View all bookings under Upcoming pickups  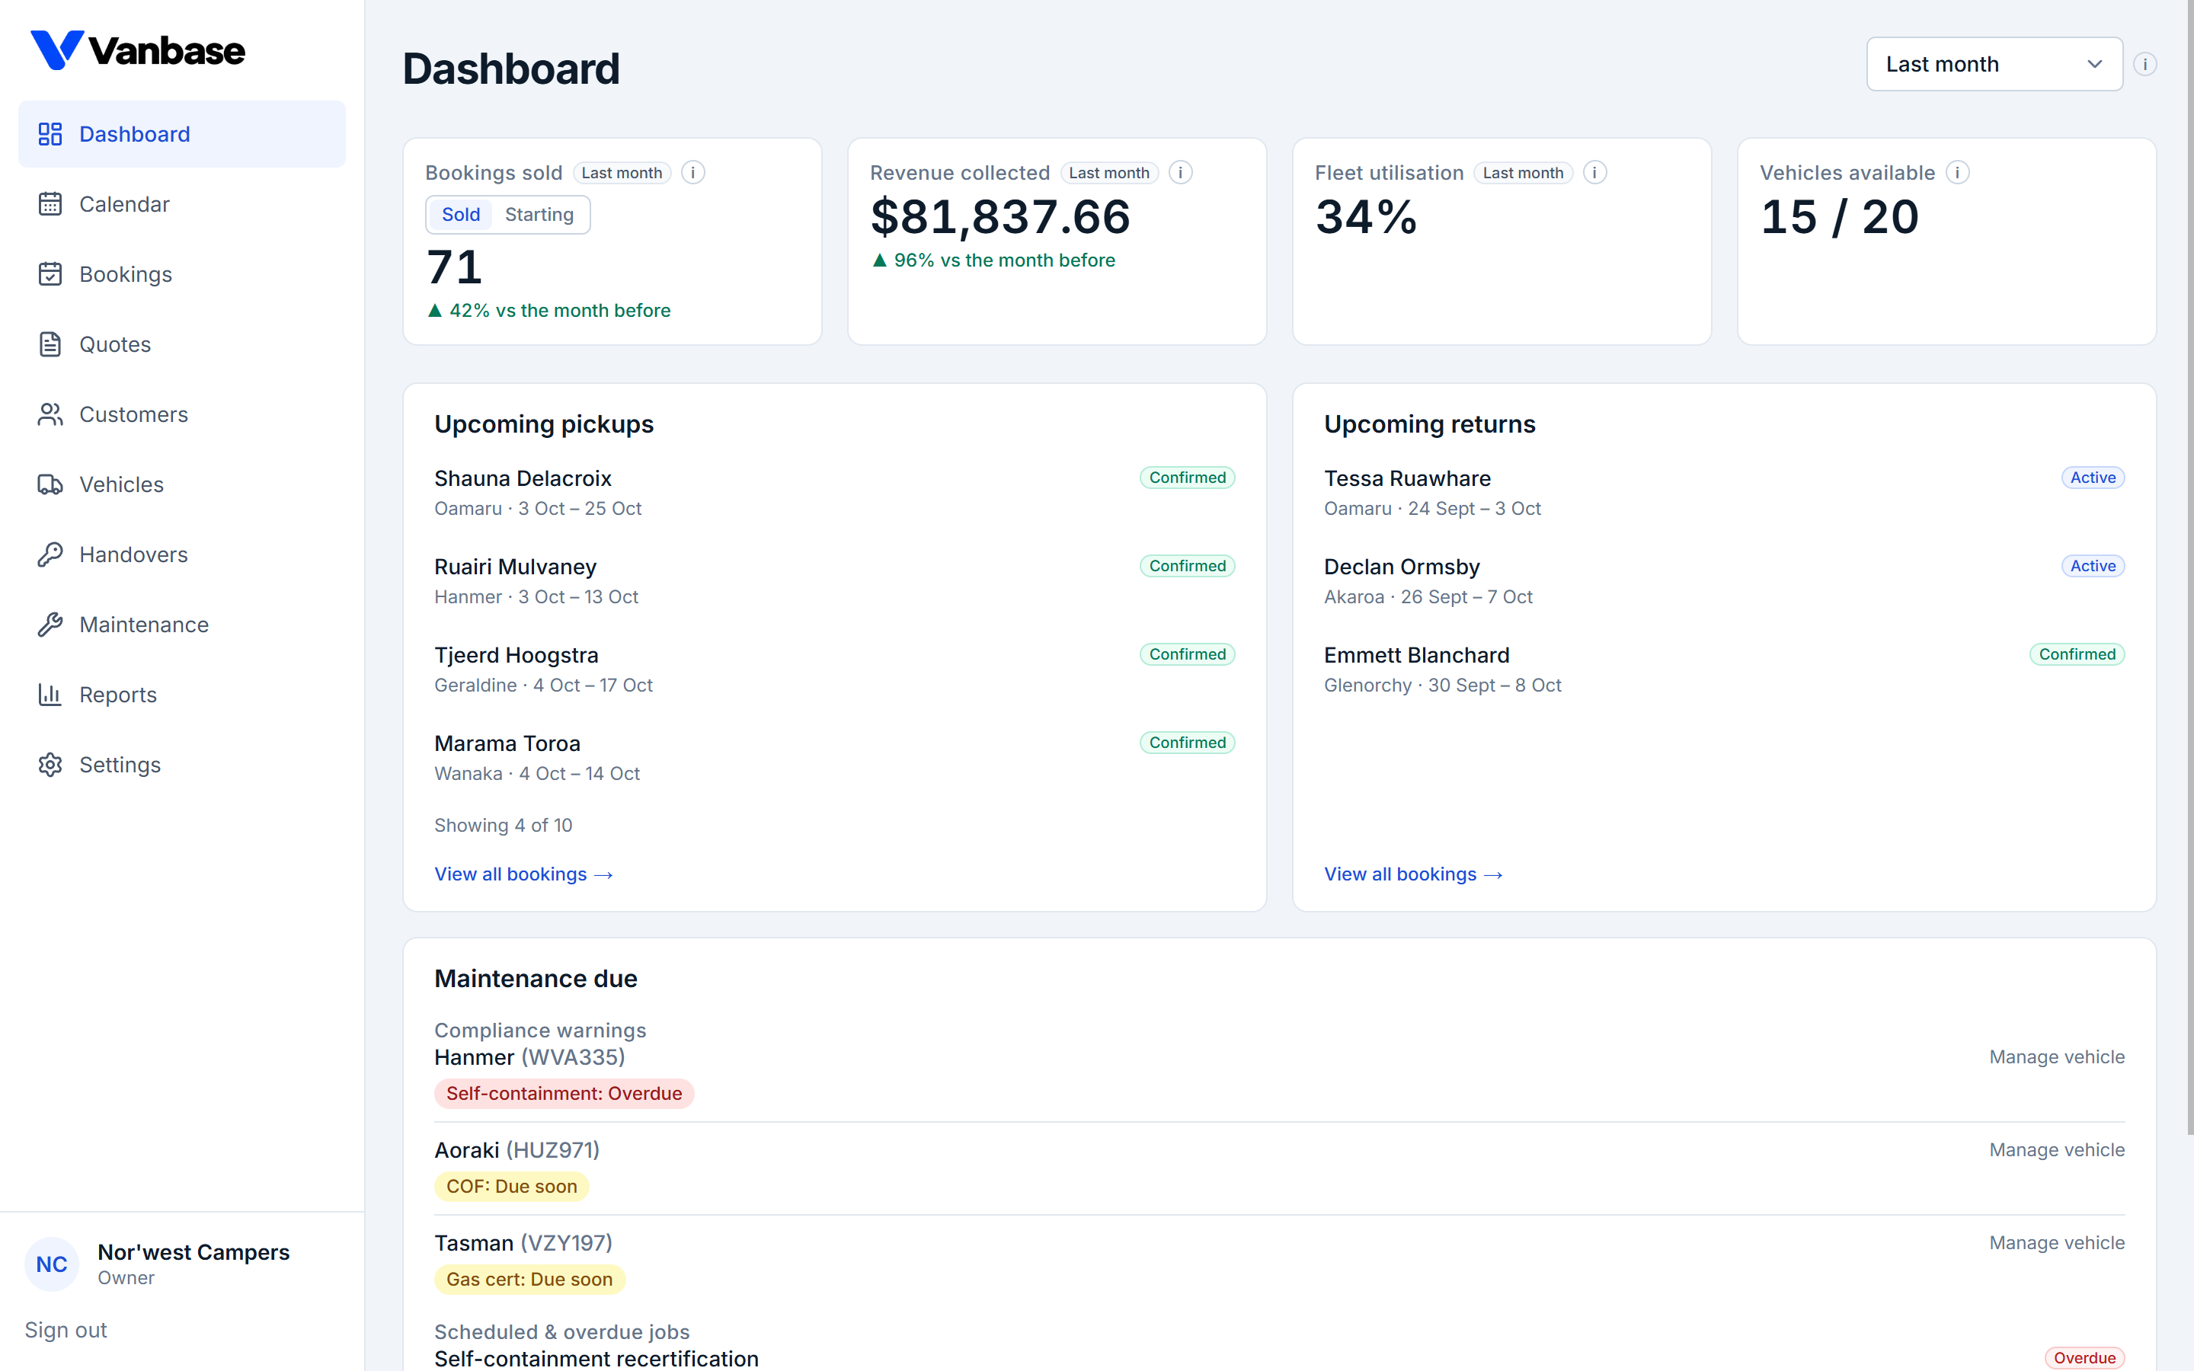[x=524, y=874]
